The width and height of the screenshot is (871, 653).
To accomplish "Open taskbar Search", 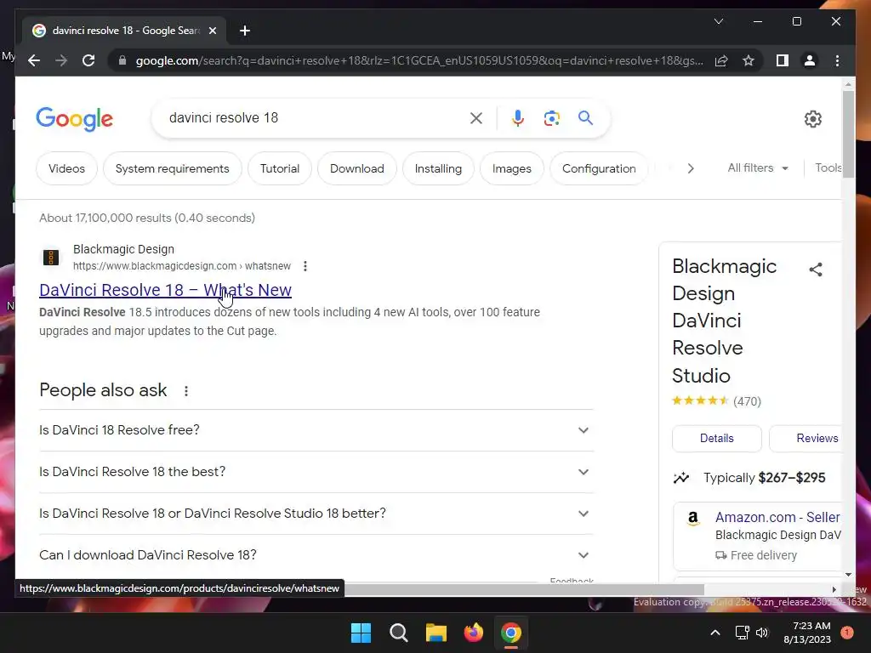I will tap(399, 633).
